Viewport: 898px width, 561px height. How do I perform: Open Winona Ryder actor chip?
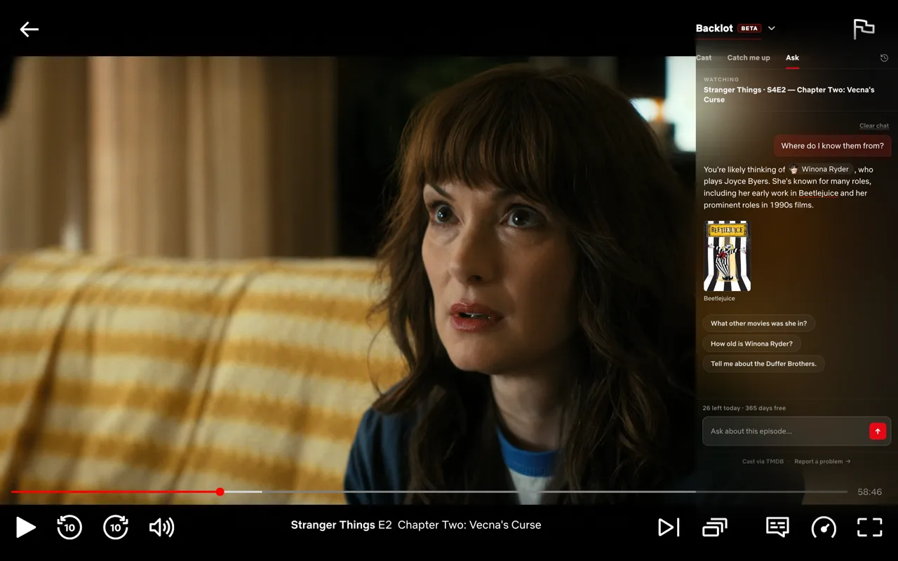819,169
